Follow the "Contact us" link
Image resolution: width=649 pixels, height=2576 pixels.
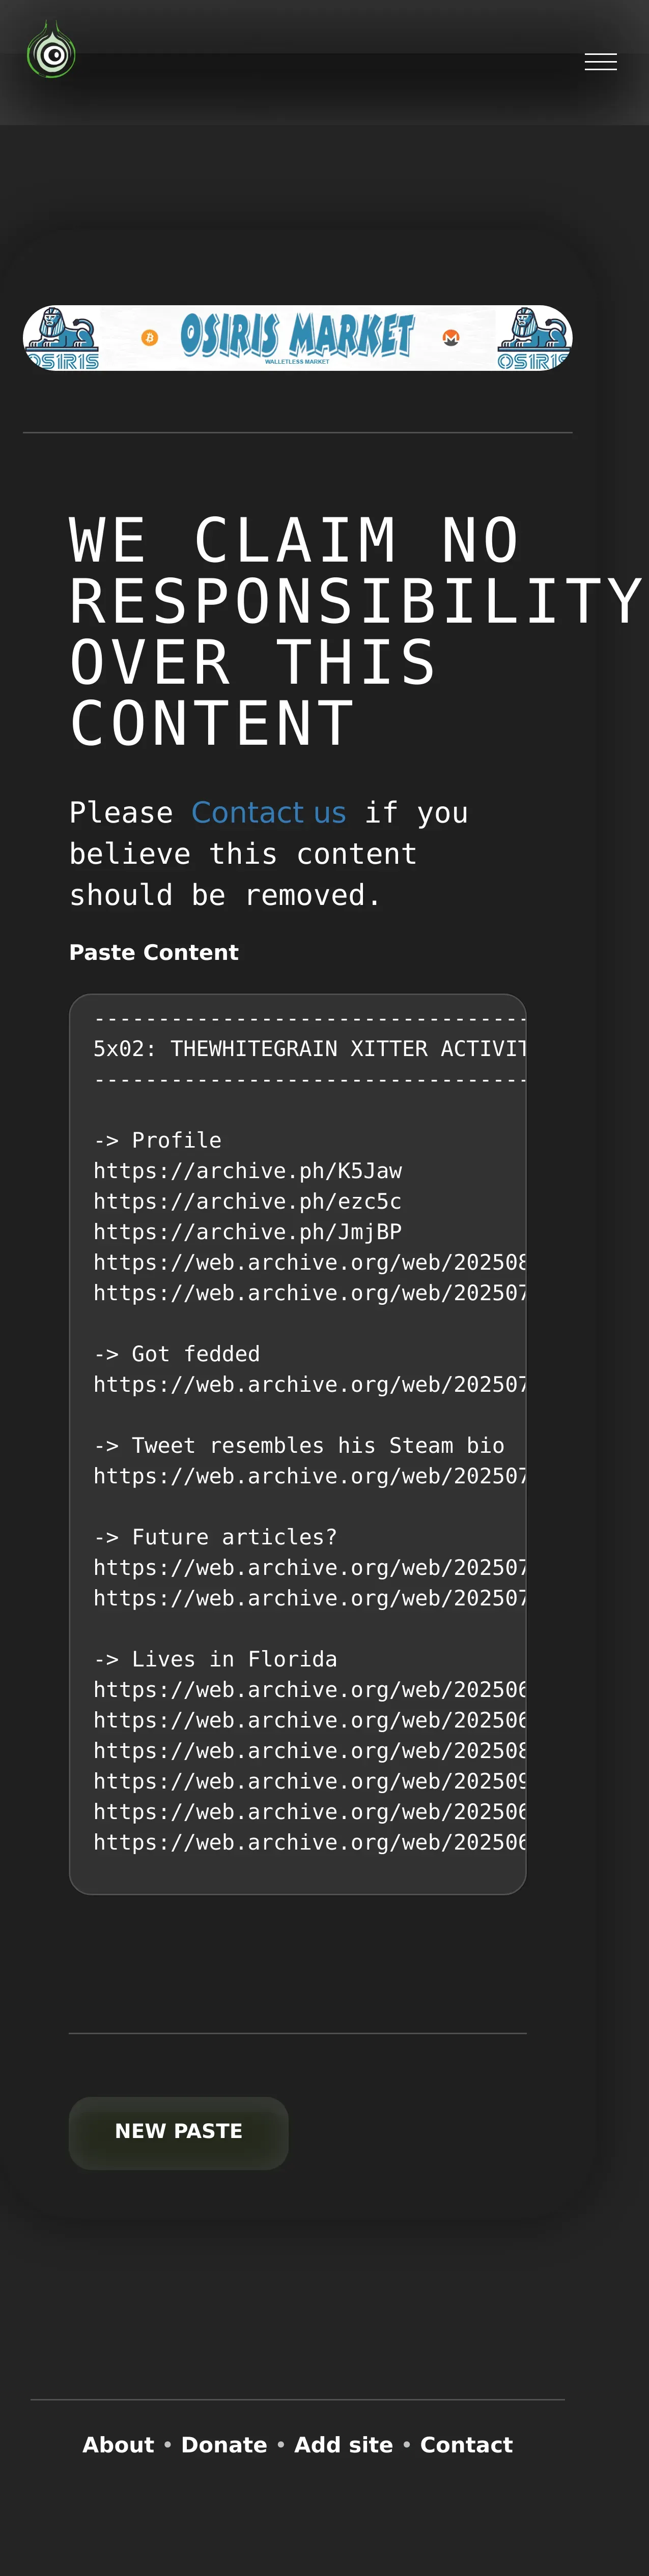click(268, 812)
